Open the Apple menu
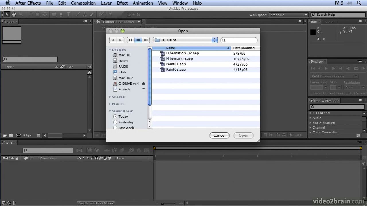 point(8,3)
